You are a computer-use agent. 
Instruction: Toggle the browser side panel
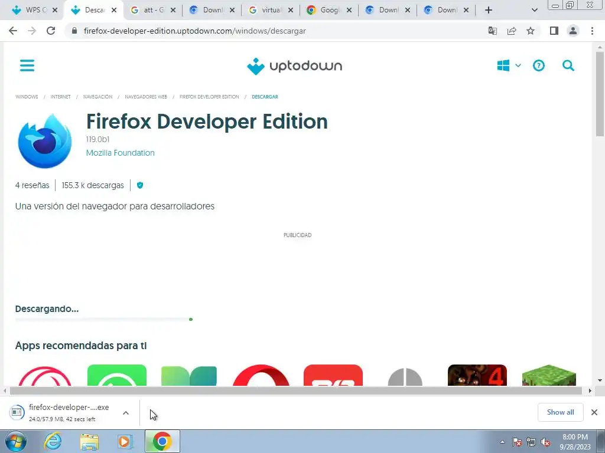point(554,31)
